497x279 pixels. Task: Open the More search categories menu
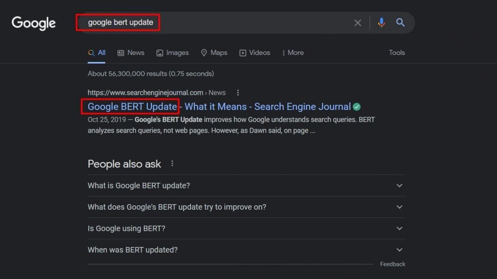point(292,53)
